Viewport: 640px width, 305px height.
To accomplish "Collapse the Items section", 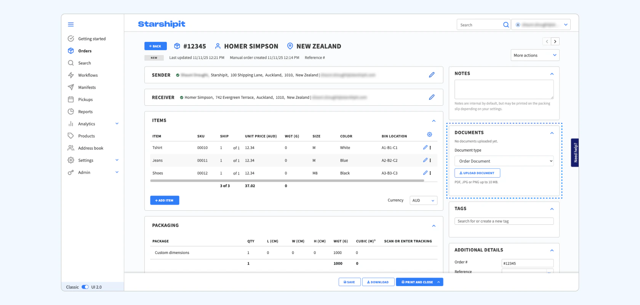I will [x=434, y=121].
